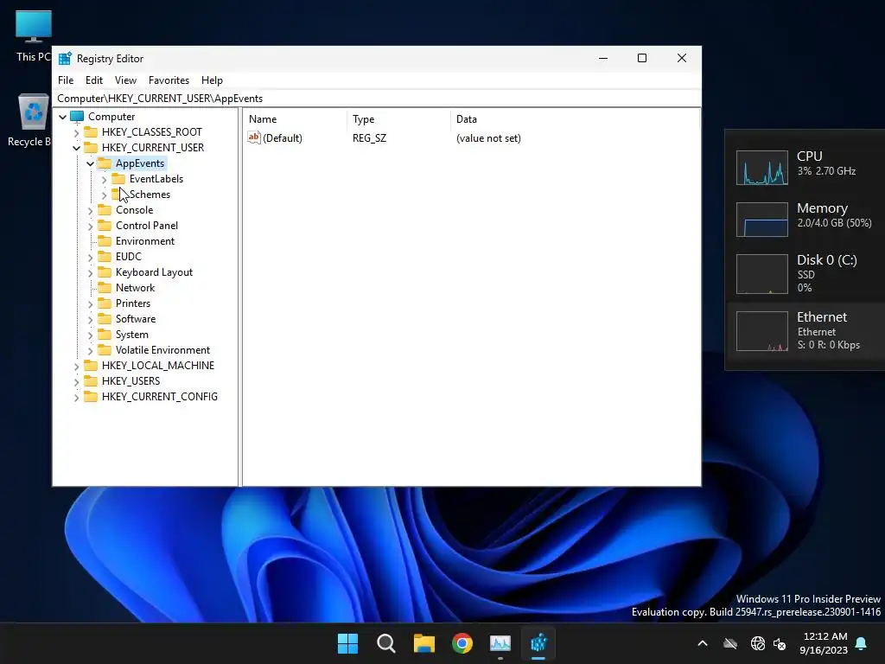Select the Disk 0 (C:) graph thumbnail

762,274
